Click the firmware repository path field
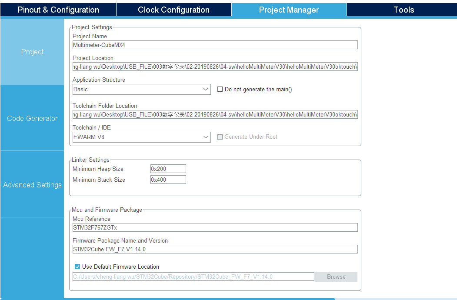457x300 pixels. 193,277
